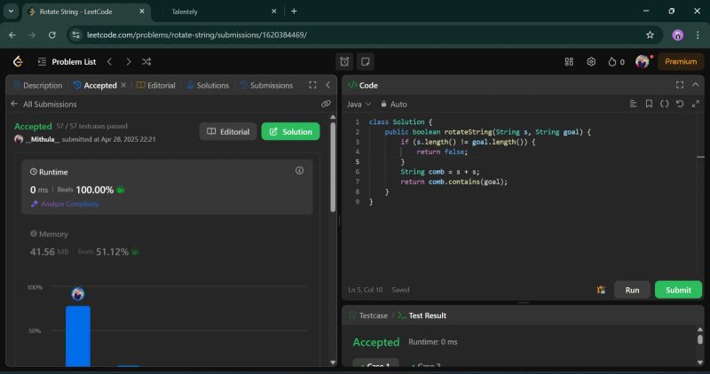This screenshot has width=710, height=374.
Task: Collapse the Code panel chevron
Action: [x=696, y=84]
